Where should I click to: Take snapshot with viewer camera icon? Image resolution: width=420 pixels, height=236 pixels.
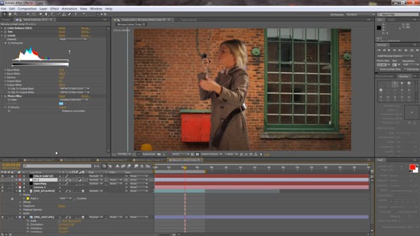[x=159, y=155]
